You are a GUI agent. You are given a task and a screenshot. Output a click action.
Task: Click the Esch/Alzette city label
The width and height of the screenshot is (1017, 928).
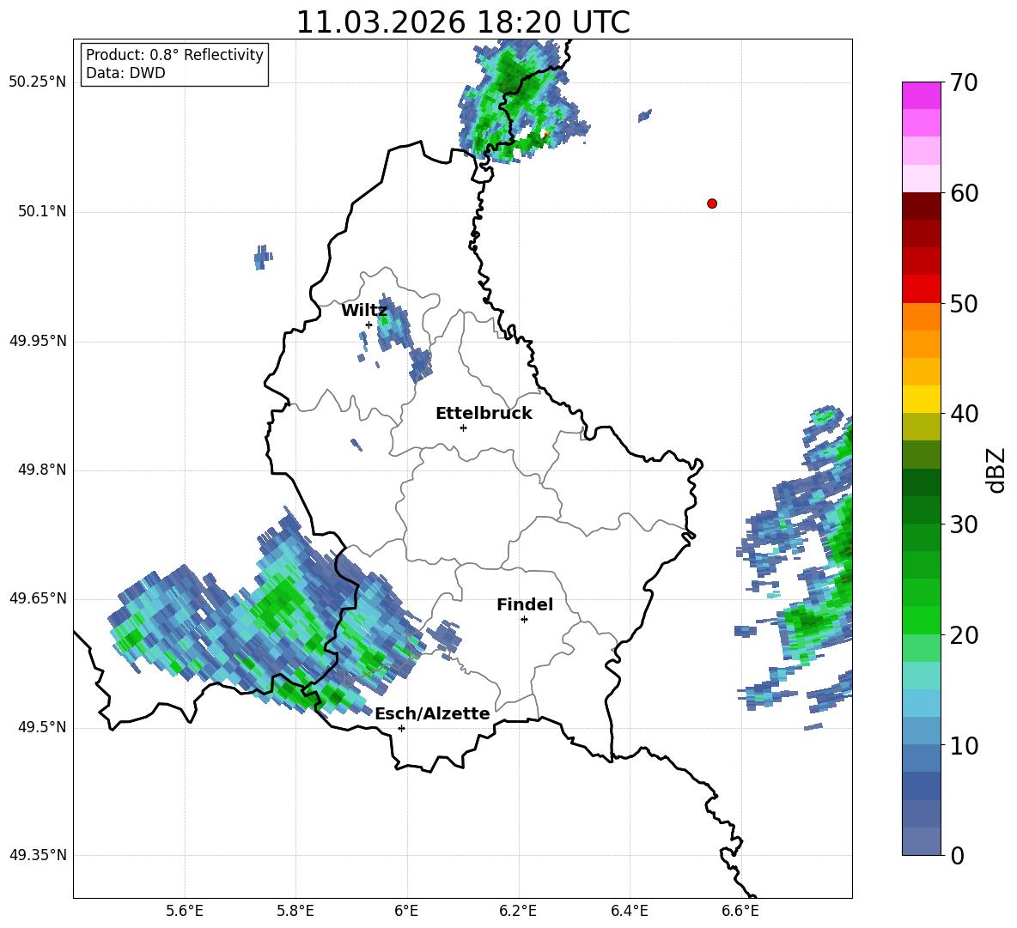(432, 713)
